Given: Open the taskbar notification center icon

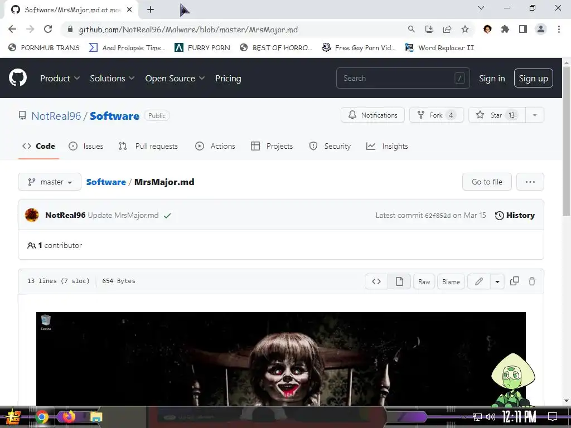Looking at the screenshot, I should tap(553, 416).
